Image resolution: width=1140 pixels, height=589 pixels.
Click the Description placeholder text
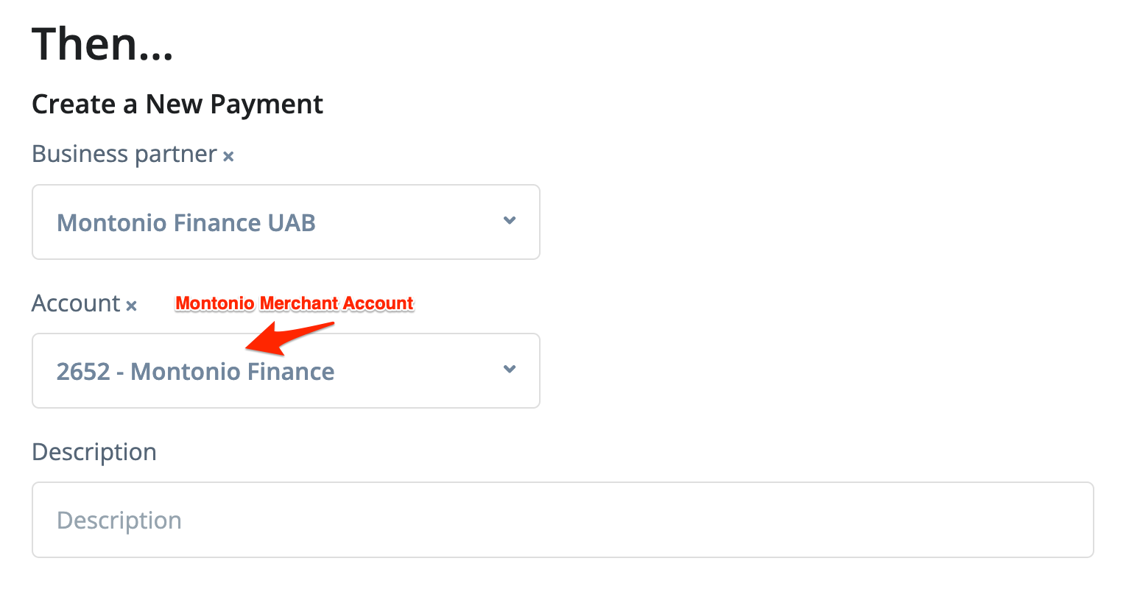coord(119,521)
